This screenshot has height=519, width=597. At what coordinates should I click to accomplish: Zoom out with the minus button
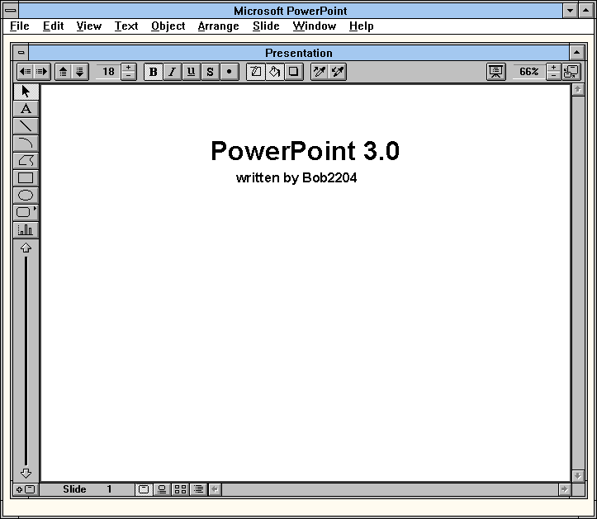point(553,75)
